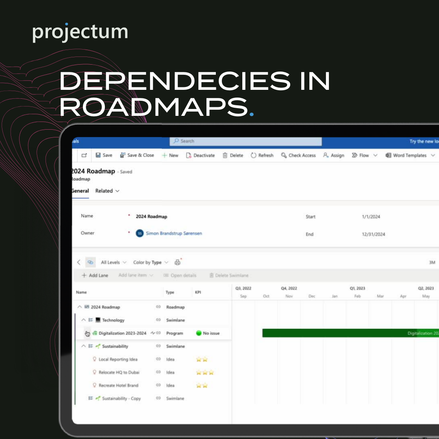Open Check Access
The height and width of the screenshot is (439, 439).
[x=298, y=155]
